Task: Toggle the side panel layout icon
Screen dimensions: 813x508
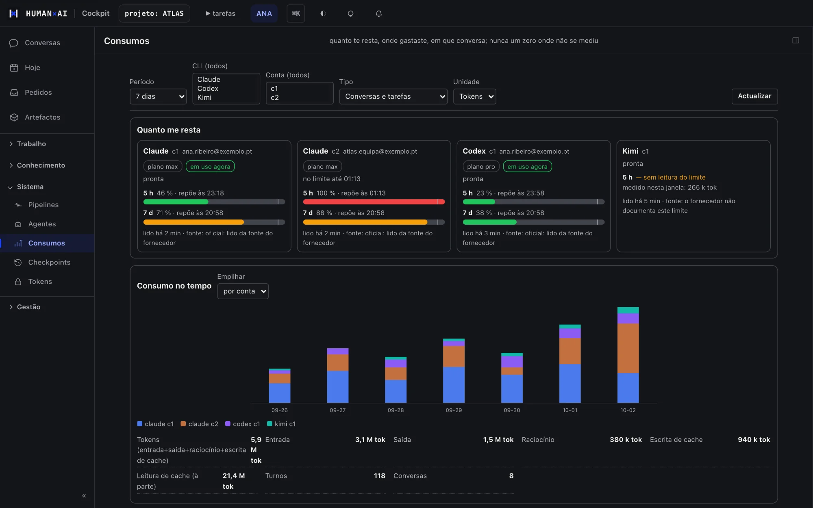Action: (x=796, y=40)
